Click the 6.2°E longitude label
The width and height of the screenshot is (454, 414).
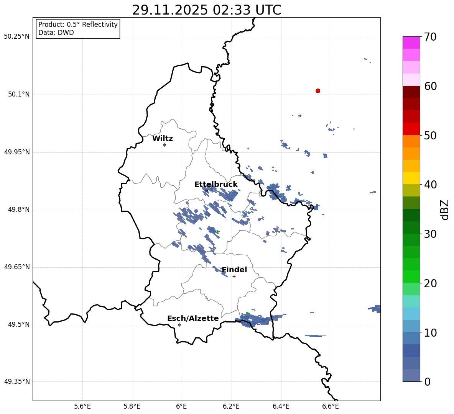pyautogui.click(x=231, y=406)
